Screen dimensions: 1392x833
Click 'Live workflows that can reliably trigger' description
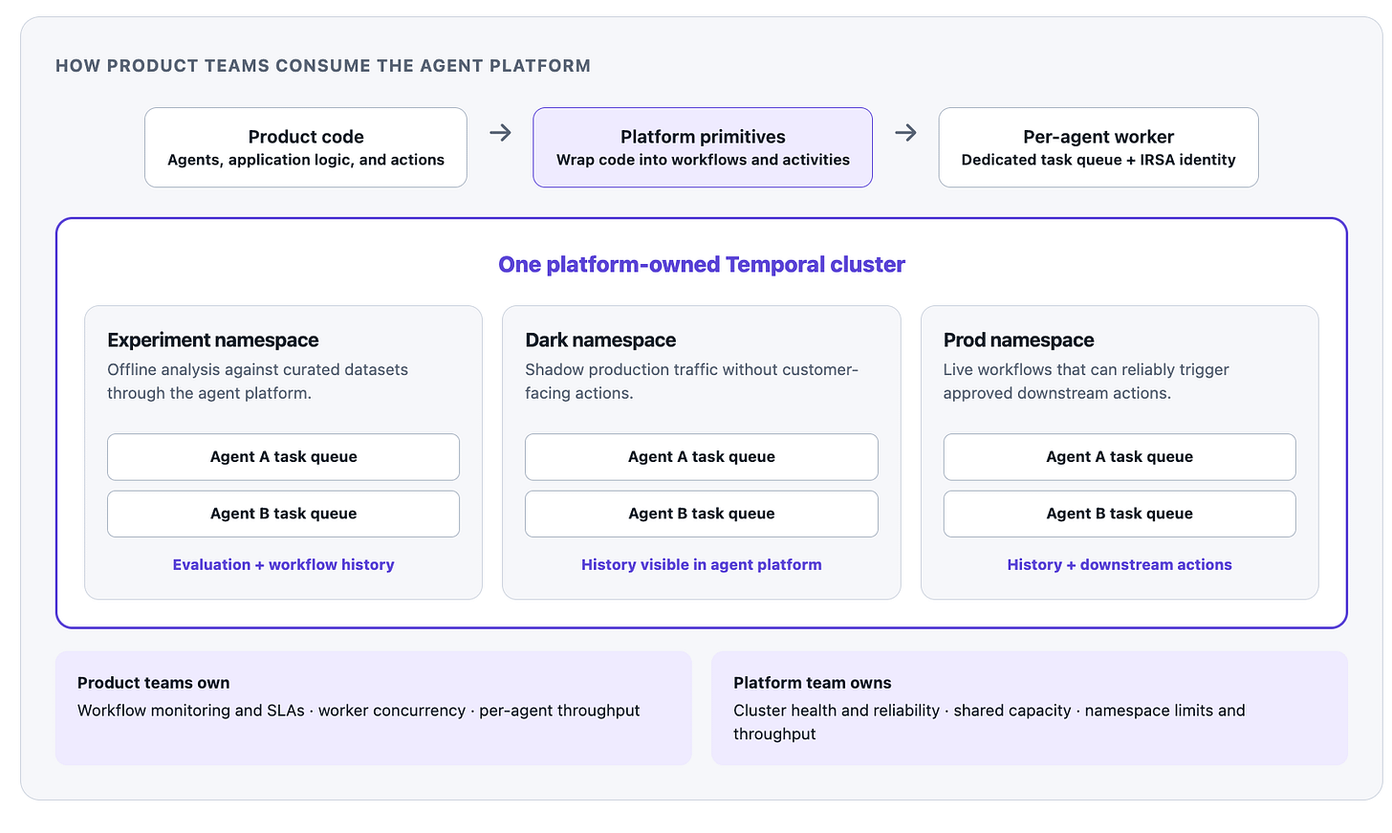coord(1086,382)
